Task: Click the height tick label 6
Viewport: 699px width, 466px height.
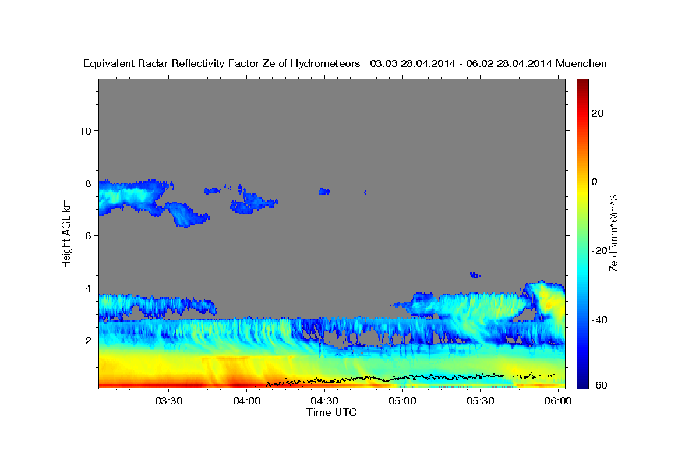Action: [89, 235]
